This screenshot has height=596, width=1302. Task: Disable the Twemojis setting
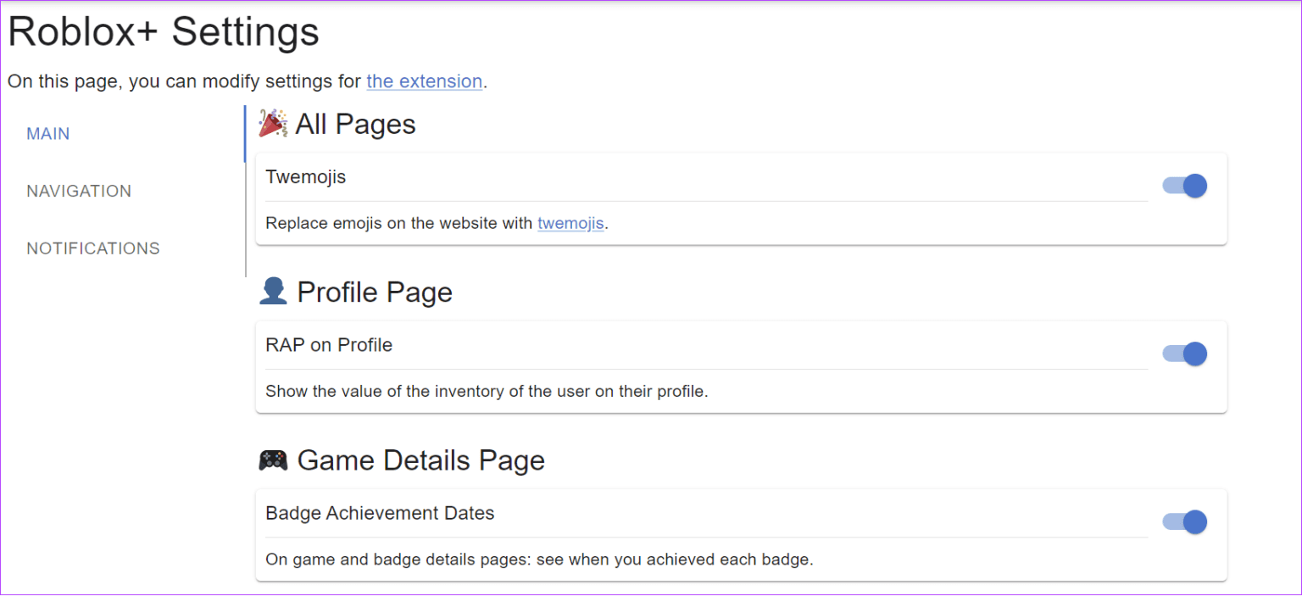coord(1184,185)
